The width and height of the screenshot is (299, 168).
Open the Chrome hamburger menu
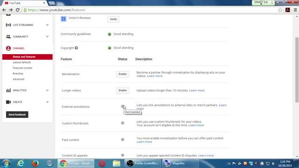pyautogui.click(x=295, y=10)
